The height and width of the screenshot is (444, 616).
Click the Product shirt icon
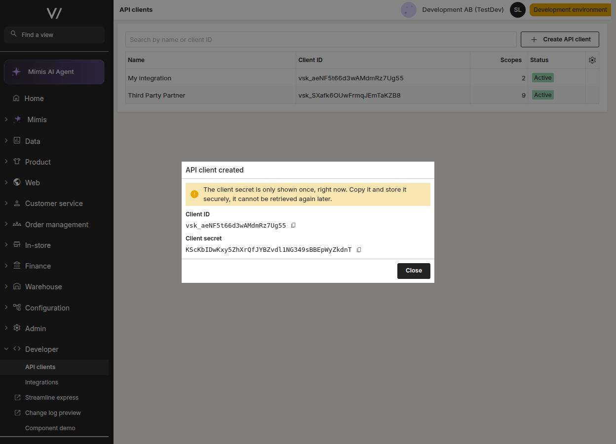pos(17,161)
